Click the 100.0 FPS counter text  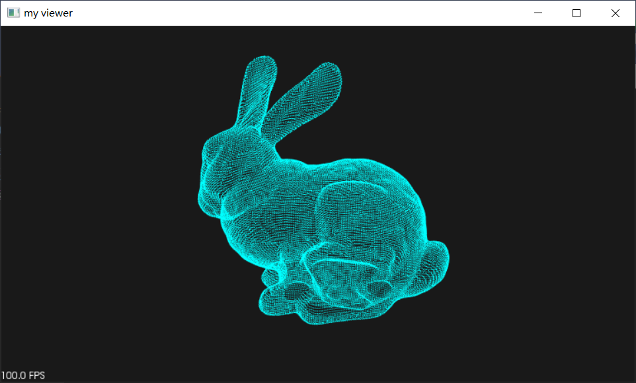tap(22, 375)
